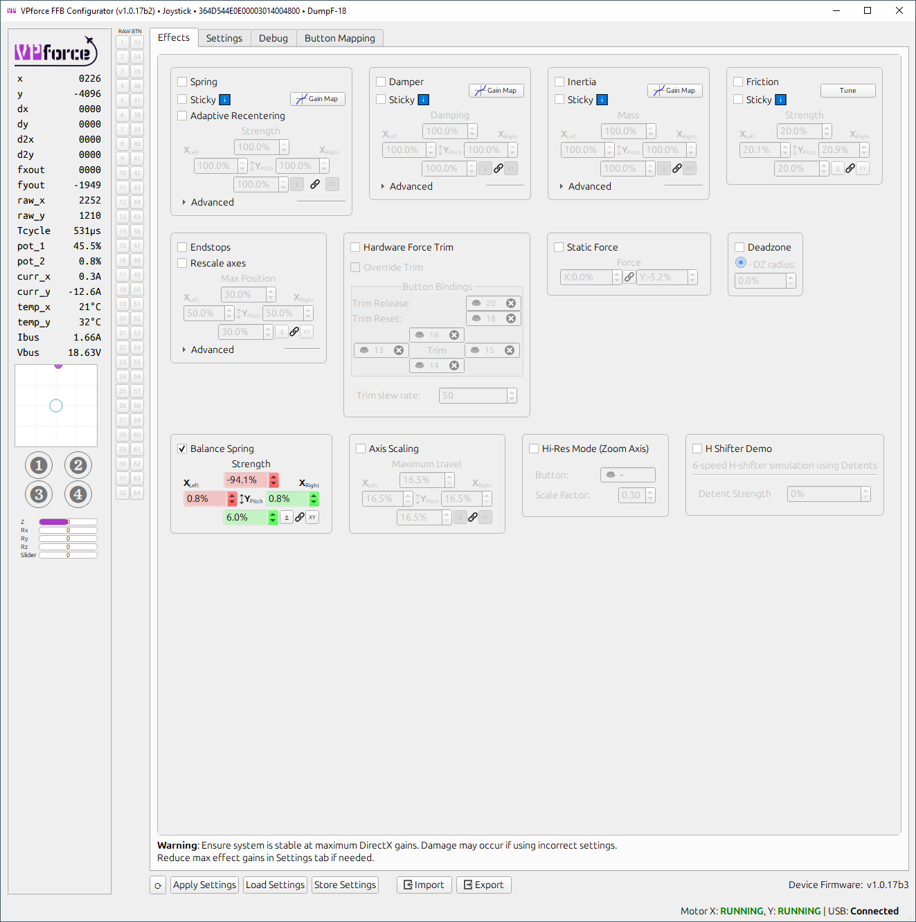Click the Balance Spring plus-minus button
Screen dimensions: 916x922
pos(287,517)
